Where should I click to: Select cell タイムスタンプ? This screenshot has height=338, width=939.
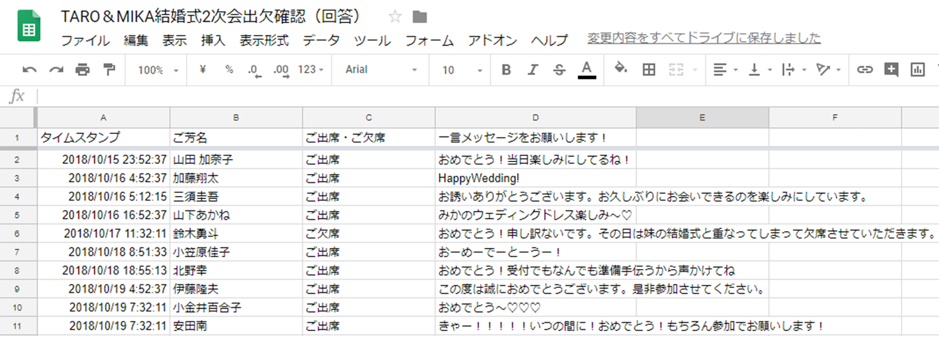pyautogui.click(x=103, y=138)
